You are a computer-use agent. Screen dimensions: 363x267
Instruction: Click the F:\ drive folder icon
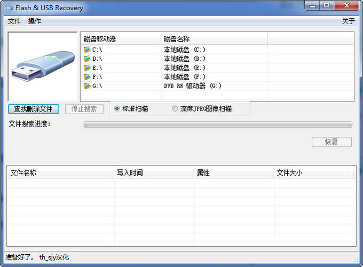pyautogui.click(x=87, y=77)
